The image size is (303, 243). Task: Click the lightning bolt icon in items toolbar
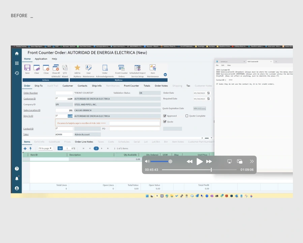coord(31,149)
